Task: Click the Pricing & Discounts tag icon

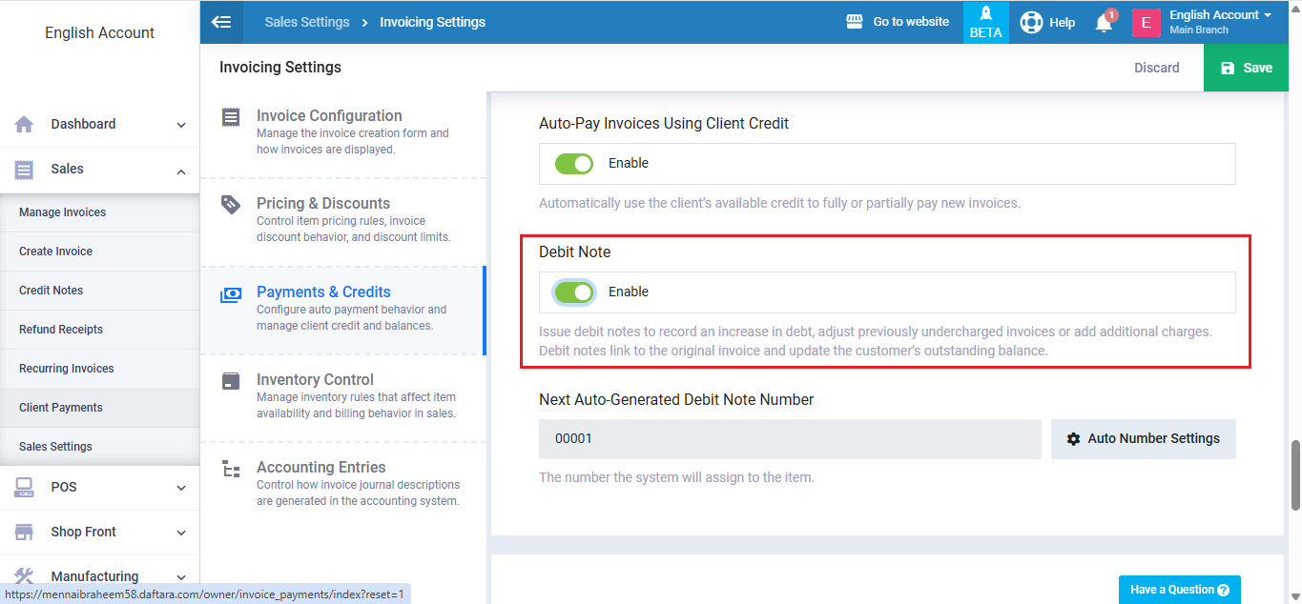Action: 231,204
